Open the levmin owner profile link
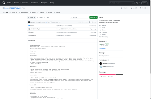 coord(7,8)
